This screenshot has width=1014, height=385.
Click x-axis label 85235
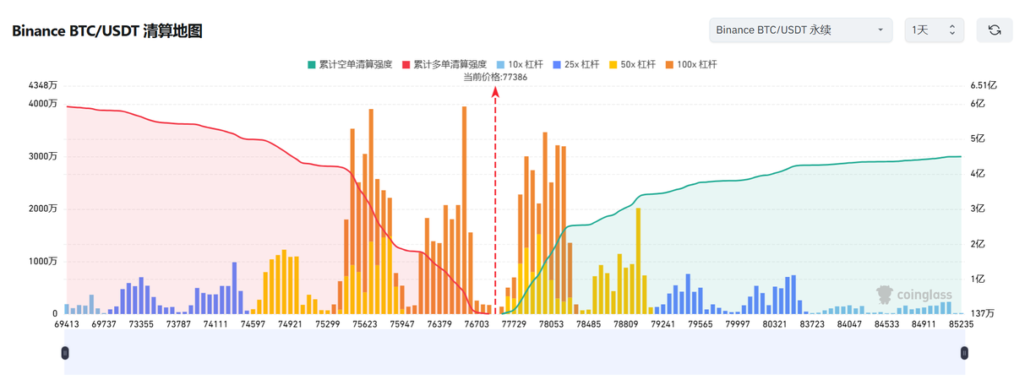(962, 324)
